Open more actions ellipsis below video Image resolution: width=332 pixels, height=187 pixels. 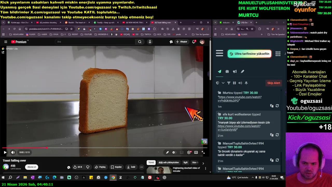pos(142,167)
